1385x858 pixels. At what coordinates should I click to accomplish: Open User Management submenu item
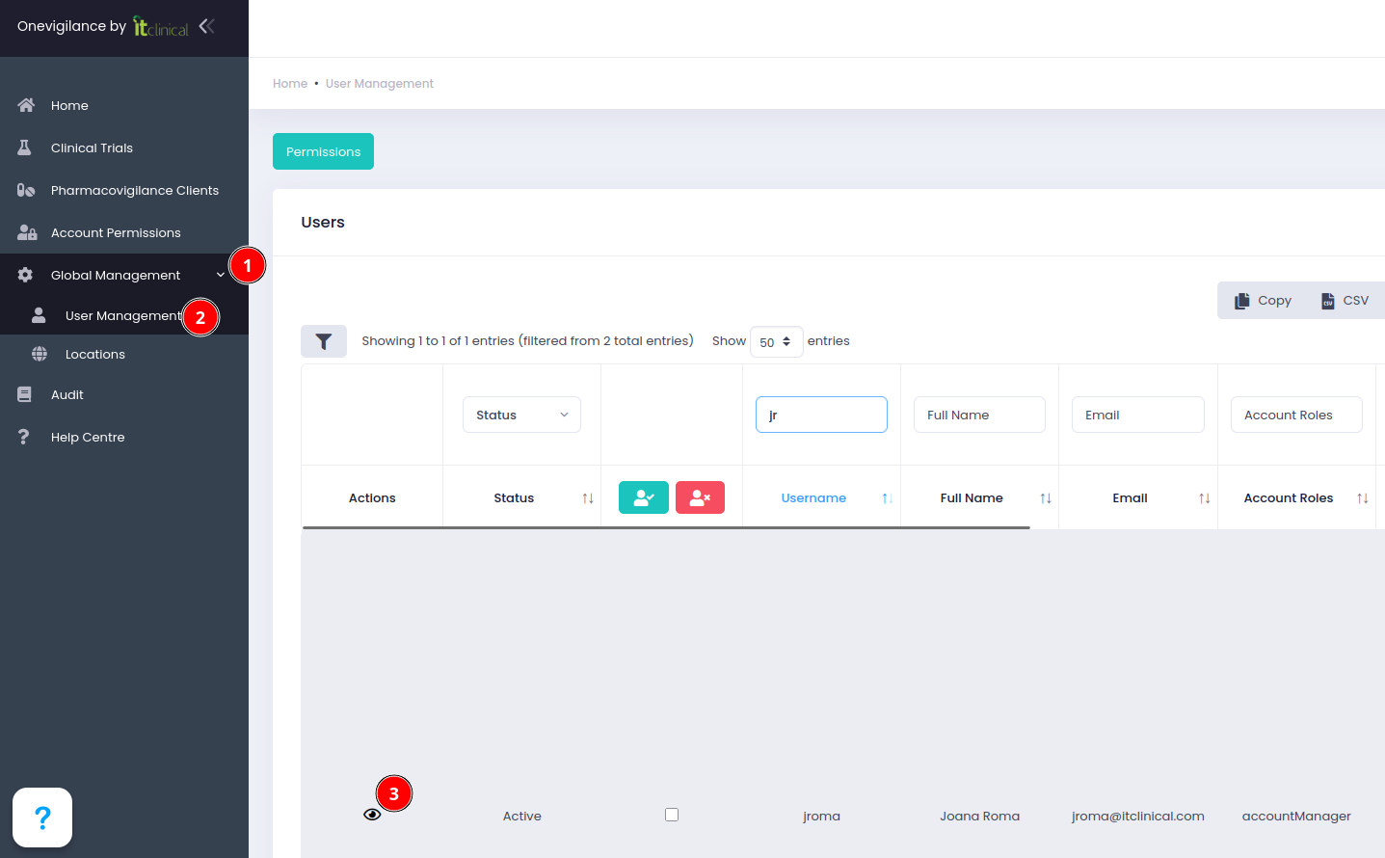tap(123, 316)
